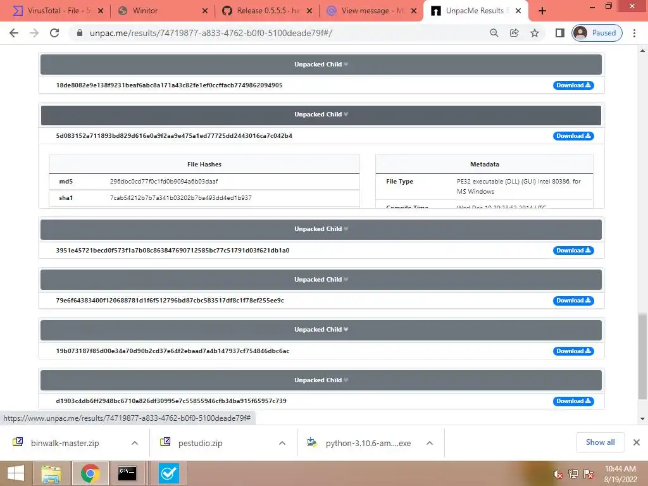648x486 pixels.
Task: Select hash 18de8082e9e138f9231beaf6abc8a171 text
Action: tap(170, 85)
